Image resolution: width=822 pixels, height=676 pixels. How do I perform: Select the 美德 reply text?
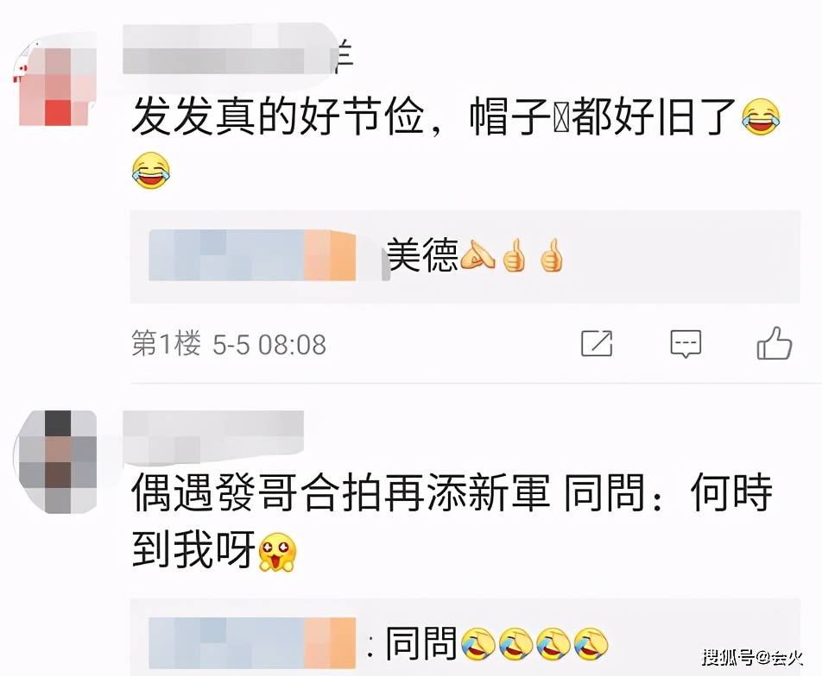tap(422, 255)
